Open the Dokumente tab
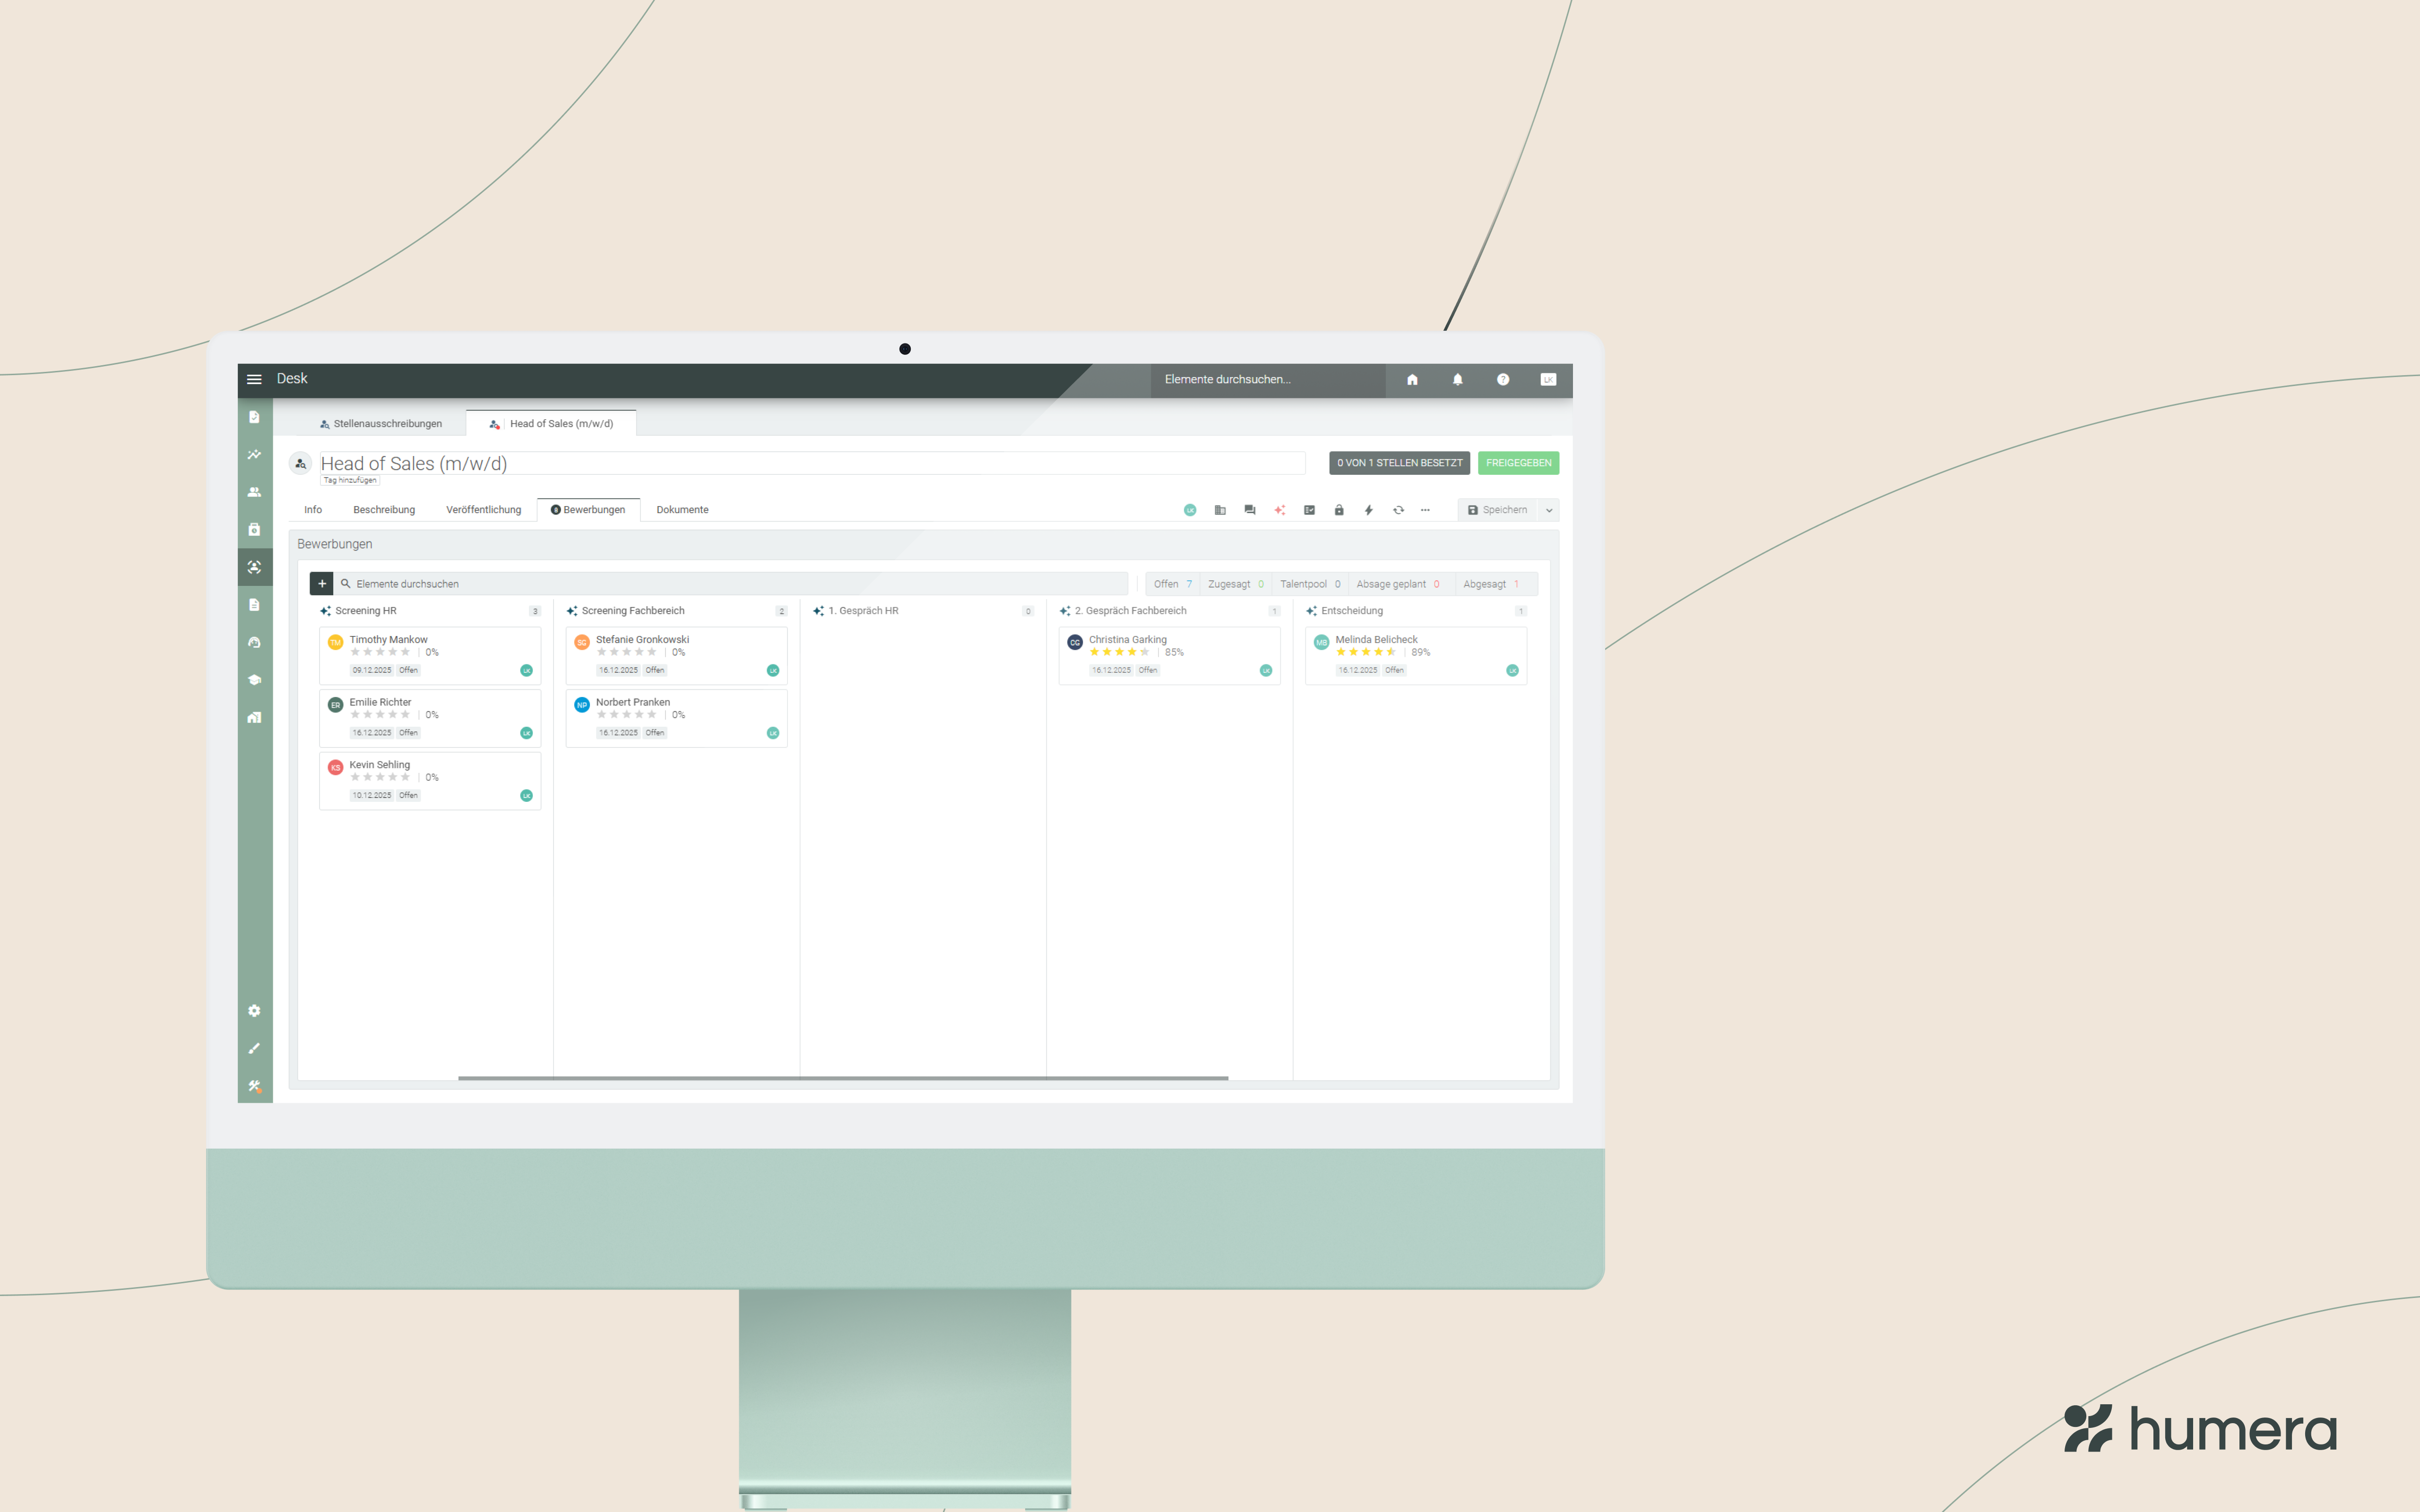This screenshot has height=1512, width=2420. coord(682,510)
